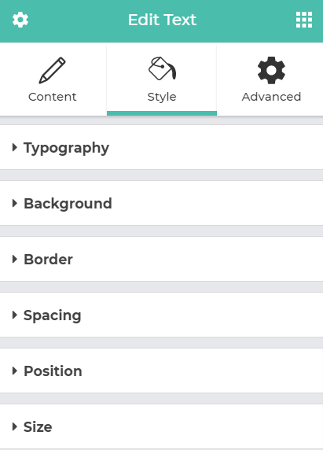The image size is (323, 450).
Task: Expand the Position section arrow
Action: 15,371
